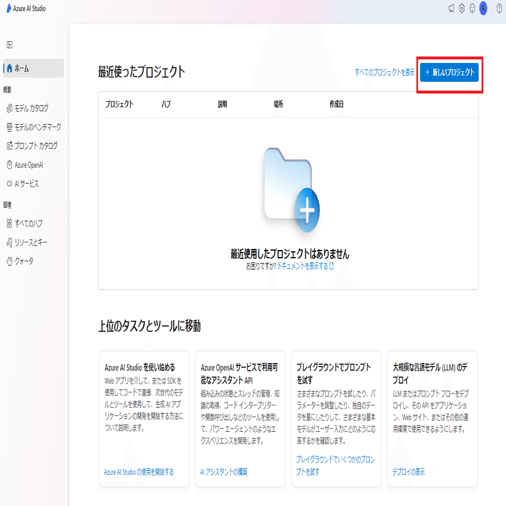Click 最近使用したプロジェクトはありません message
This screenshot has width=506, height=506.
[290, 254]
